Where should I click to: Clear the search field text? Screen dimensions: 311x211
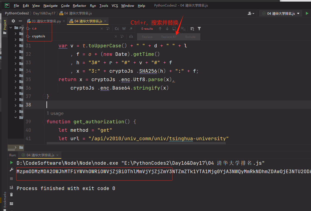pos(102,29)
